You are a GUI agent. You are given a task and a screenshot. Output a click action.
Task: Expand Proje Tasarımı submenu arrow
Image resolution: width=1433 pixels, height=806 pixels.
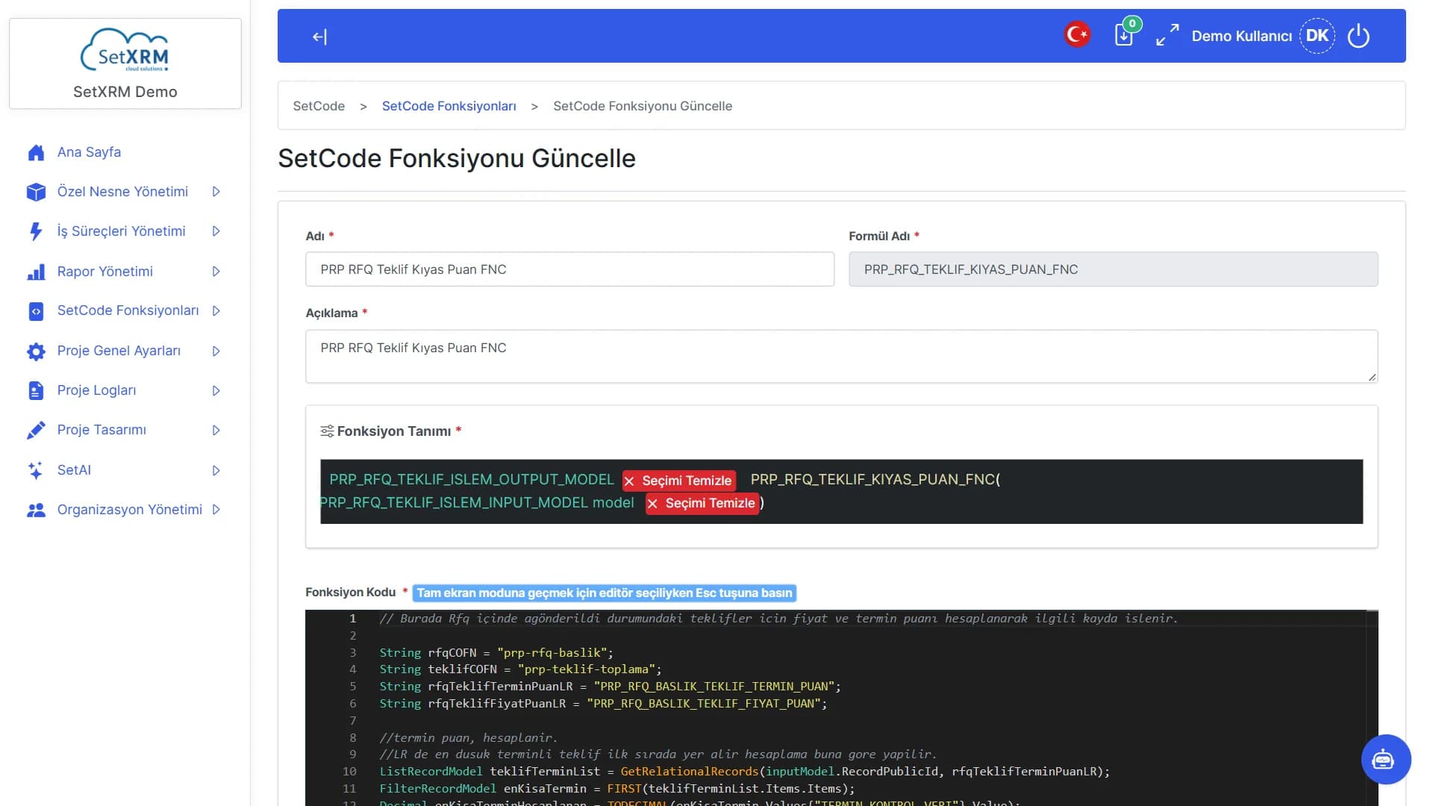(216, 430)
